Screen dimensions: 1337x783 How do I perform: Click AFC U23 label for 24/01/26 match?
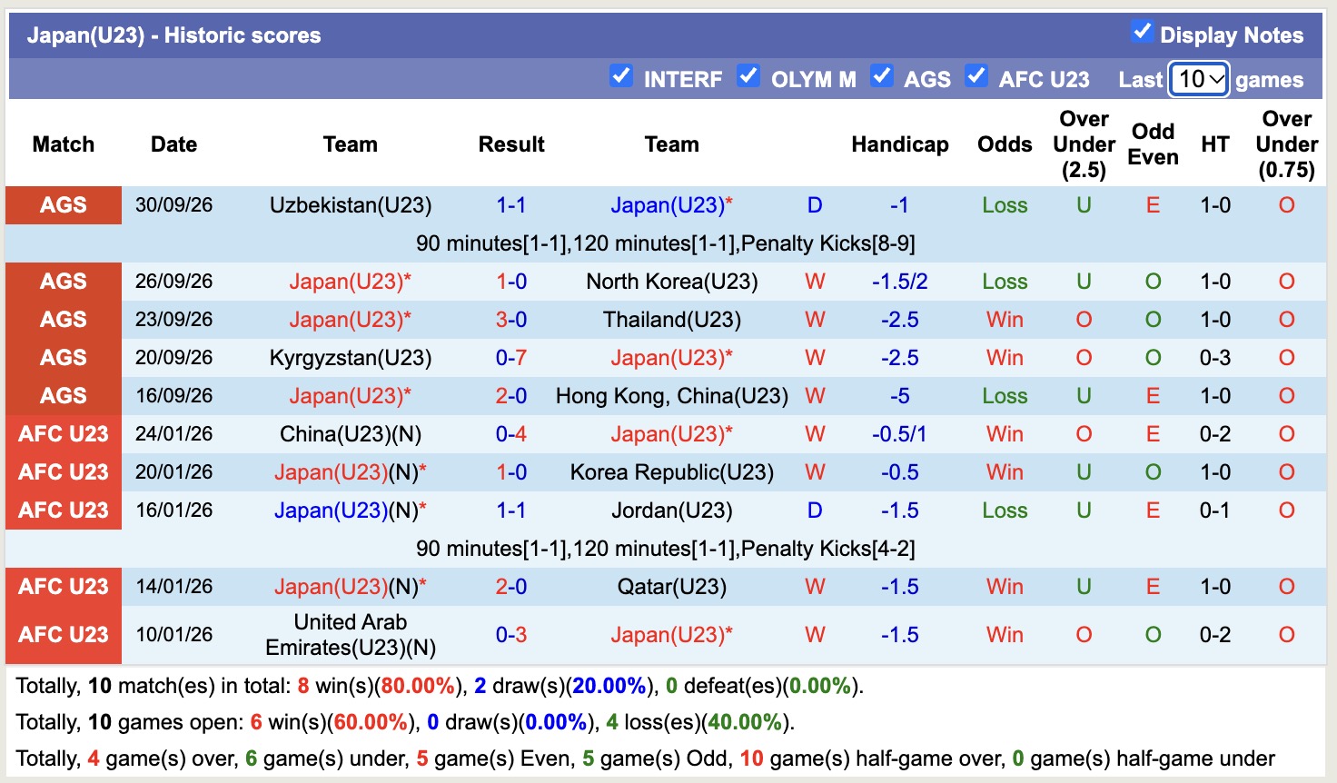pos(64,434)
